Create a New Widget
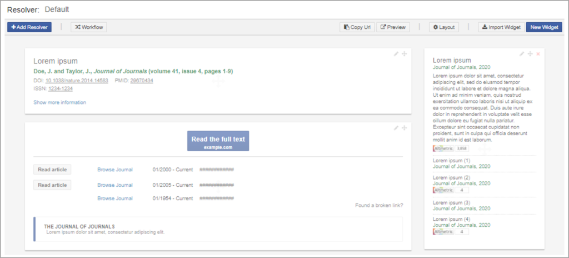 544,27
